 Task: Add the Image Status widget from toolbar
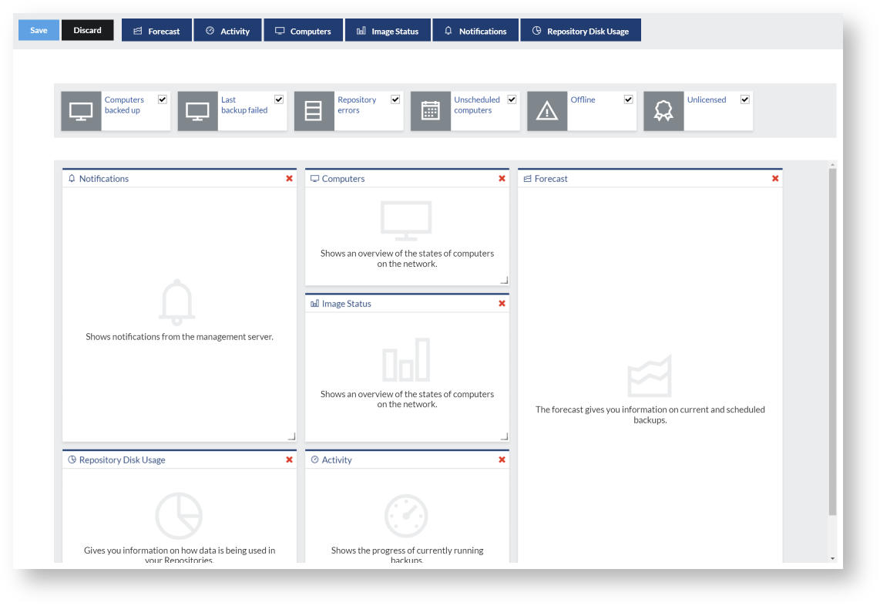(388, 31)
